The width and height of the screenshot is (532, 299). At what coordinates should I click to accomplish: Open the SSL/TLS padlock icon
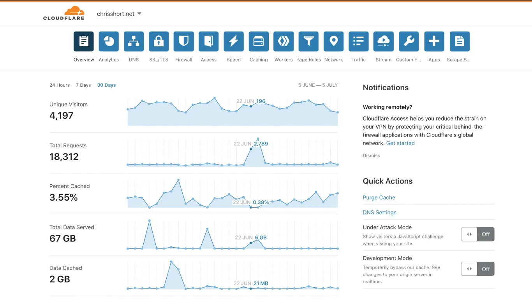(159, 42)
